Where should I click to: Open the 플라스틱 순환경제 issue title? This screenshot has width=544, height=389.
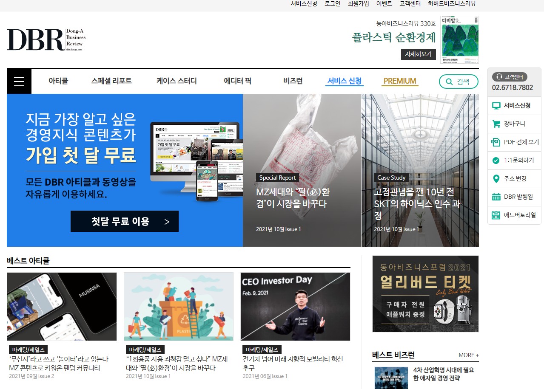click(394, 37)
